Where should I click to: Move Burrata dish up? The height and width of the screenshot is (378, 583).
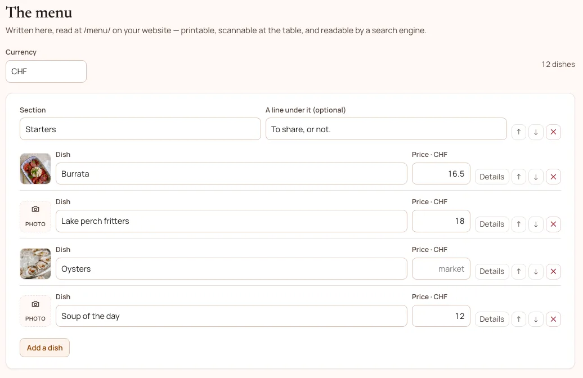click(519, 177)
